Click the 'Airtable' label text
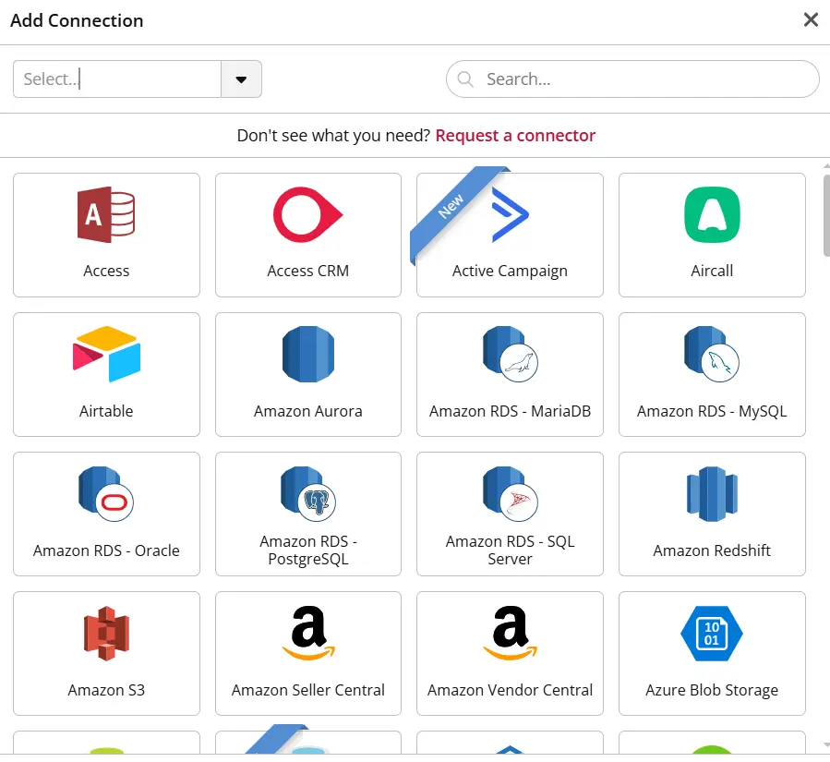Image resolution: width=830 pixels, height=762 pixels. [x=106, y=411]
